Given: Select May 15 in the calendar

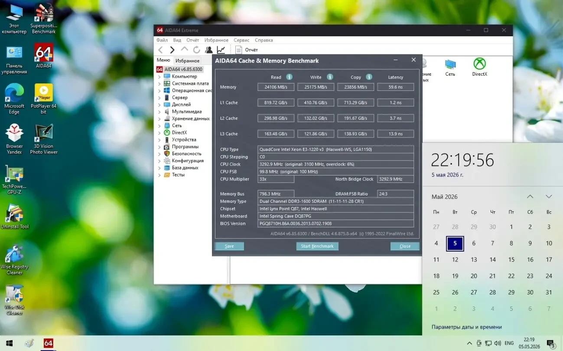Looking at the screenshot, I should tap(511, 260).
